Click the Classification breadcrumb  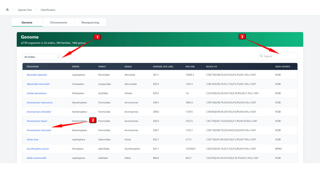tap(48, 10)
